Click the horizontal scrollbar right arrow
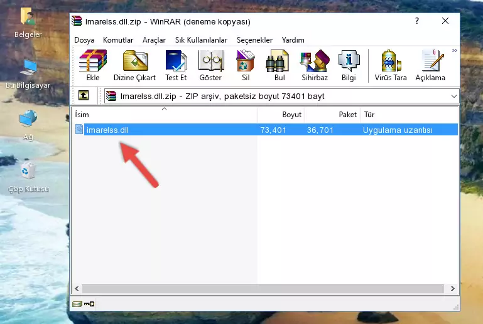483x324 pixels. tap(452, 288)
